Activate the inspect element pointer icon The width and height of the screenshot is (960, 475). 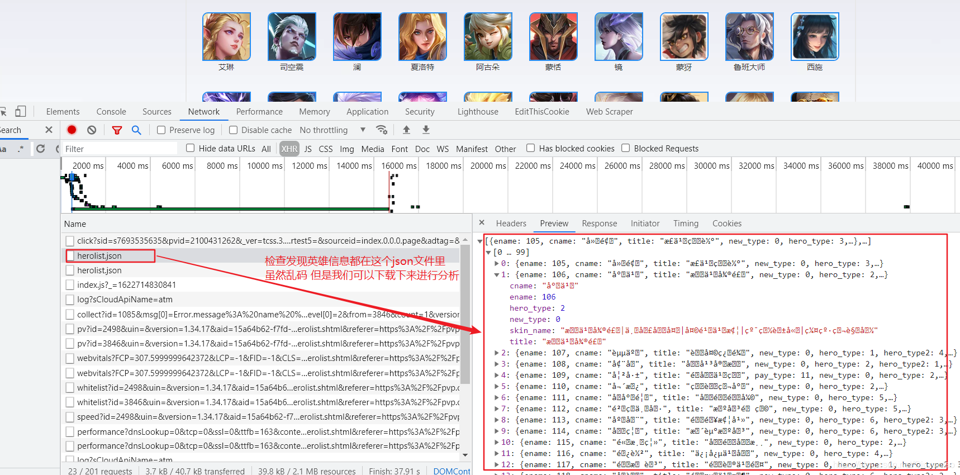coord(3,111)
